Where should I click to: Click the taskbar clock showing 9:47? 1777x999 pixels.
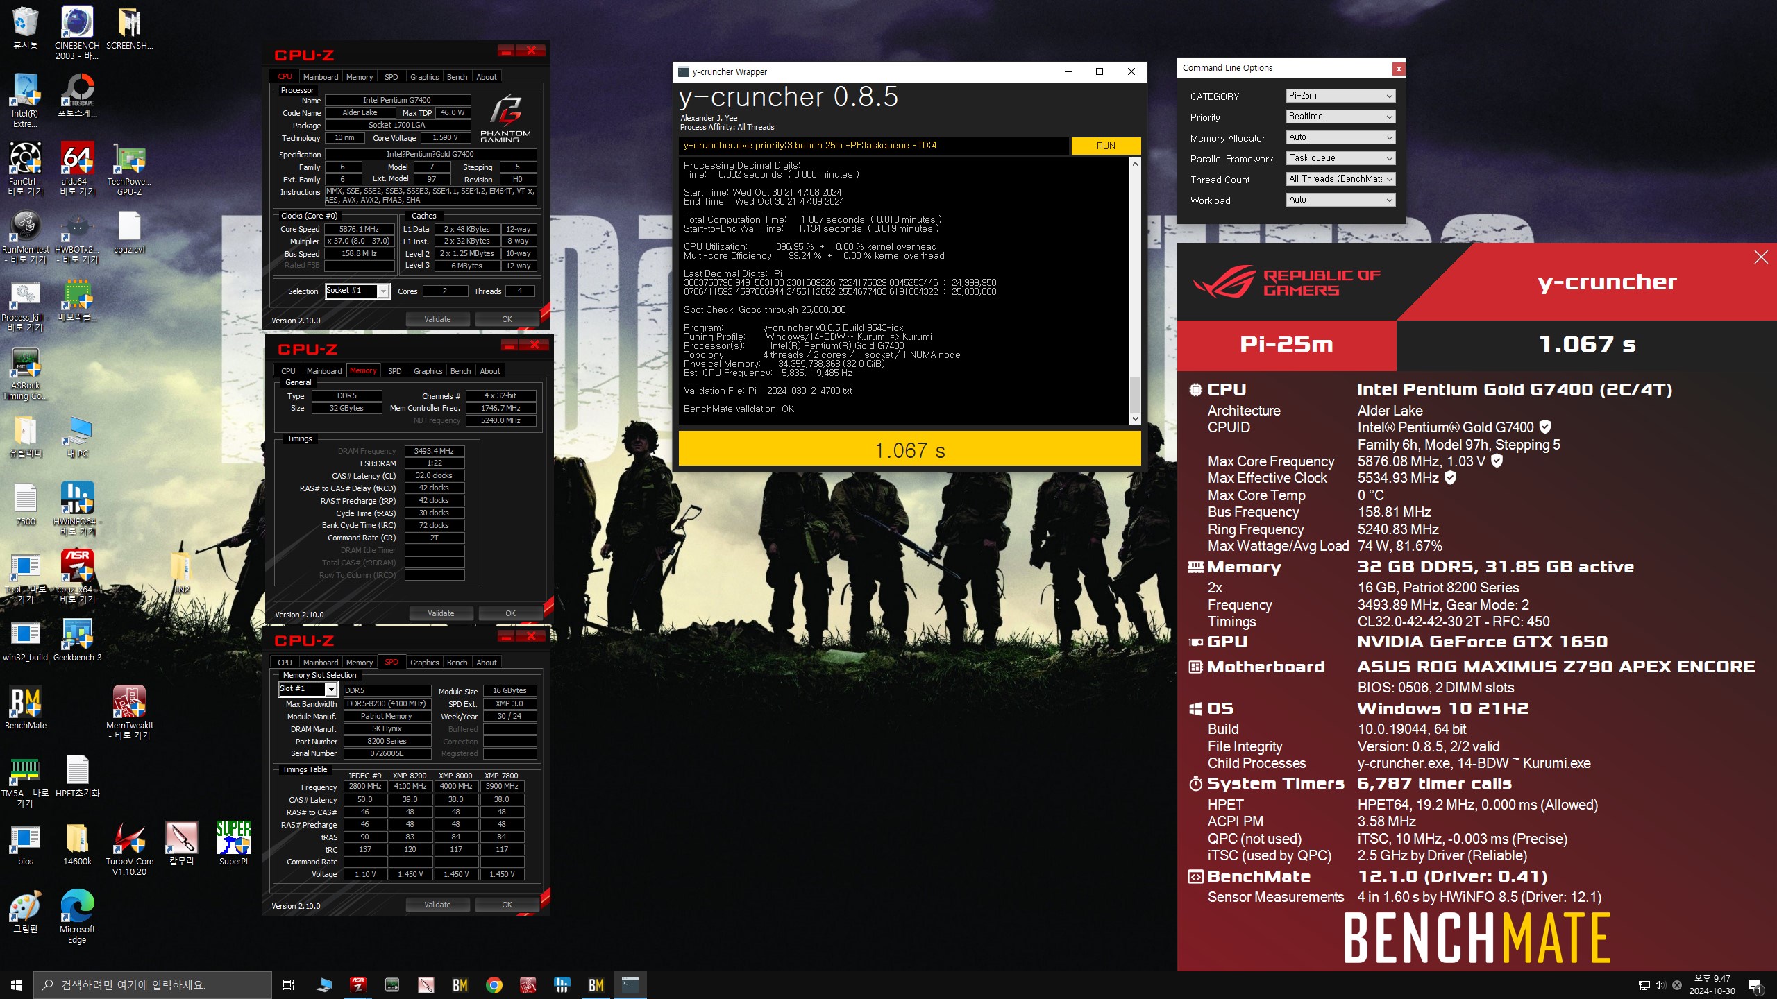(1712, 985)
